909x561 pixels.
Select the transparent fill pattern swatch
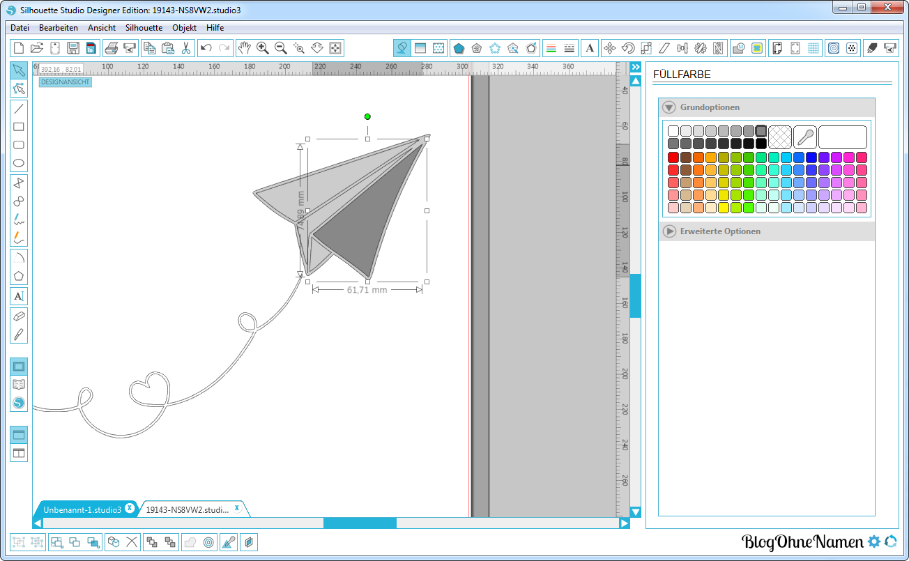[x=779, y=137]
